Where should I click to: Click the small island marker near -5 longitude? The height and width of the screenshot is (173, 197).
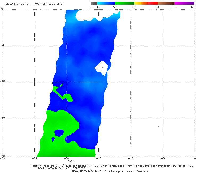[x=158, y=126]
